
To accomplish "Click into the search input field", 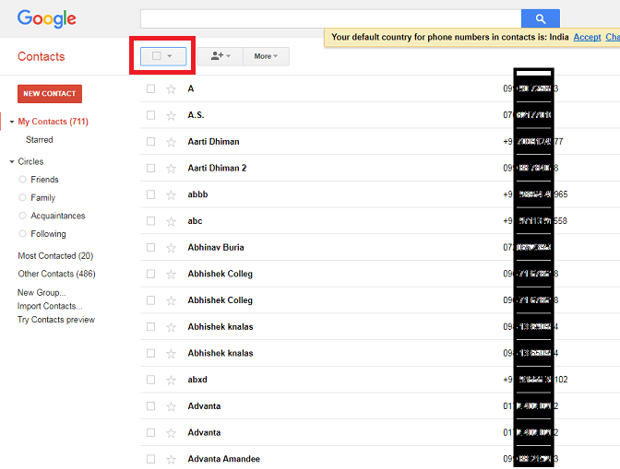I will coord(331,18).
